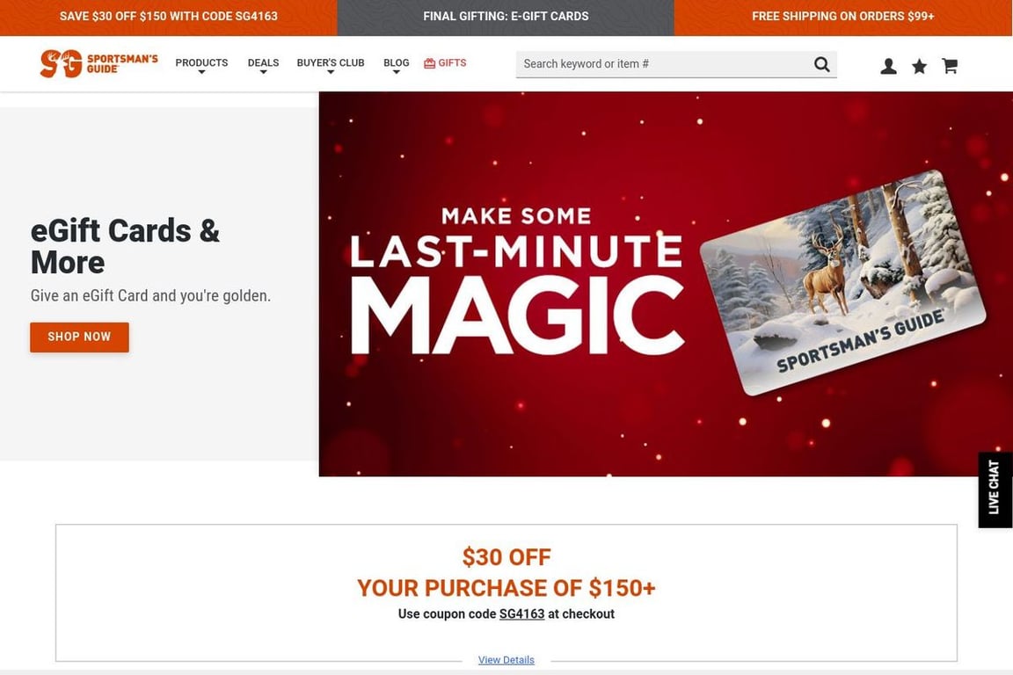
Task: Select the Gifts navigation item
Action: click(445, 63)
